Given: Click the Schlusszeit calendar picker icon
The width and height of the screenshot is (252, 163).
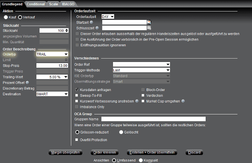Looking at the screenshot, I should point(149,28).
